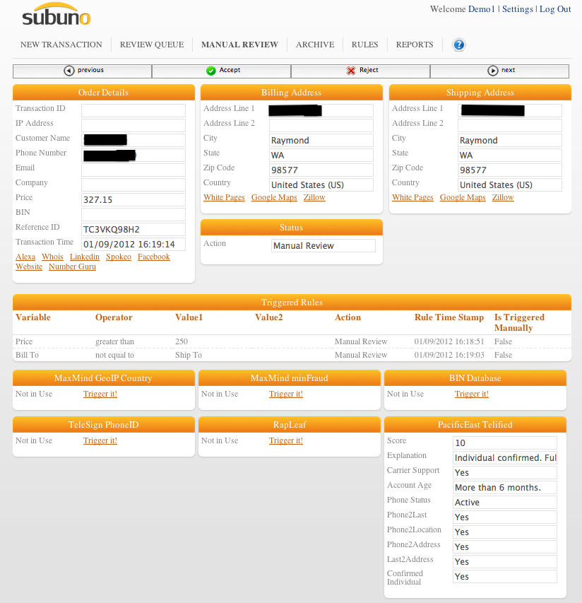Open Google Maps link under Billing Address
This screenshot has width=582, height=603.
[274, 197]
